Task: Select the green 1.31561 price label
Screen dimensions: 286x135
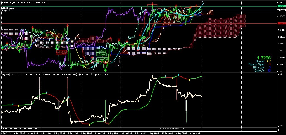Action: tap(101, 51)
